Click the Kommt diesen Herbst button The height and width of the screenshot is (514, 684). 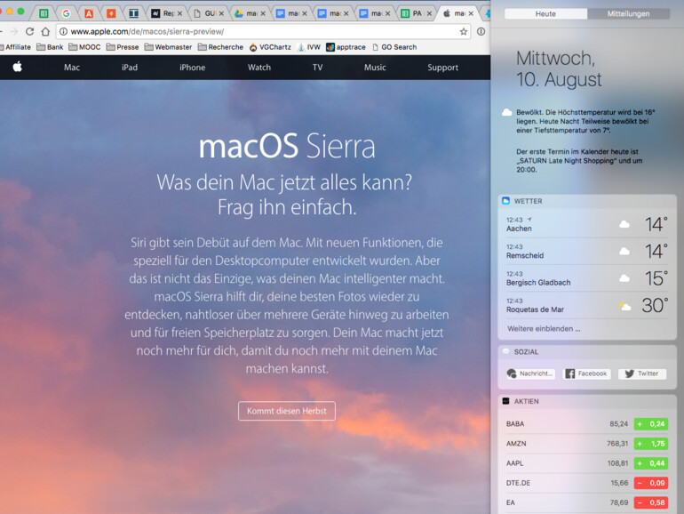287,411
